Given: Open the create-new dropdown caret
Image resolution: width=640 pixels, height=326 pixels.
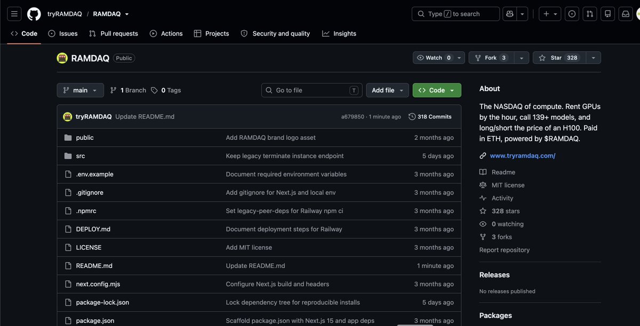Looking at the screenshot, I should (556, 14).
